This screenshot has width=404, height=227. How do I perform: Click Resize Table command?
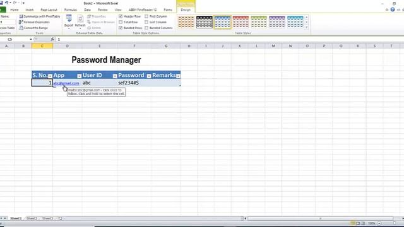[7, 28]
